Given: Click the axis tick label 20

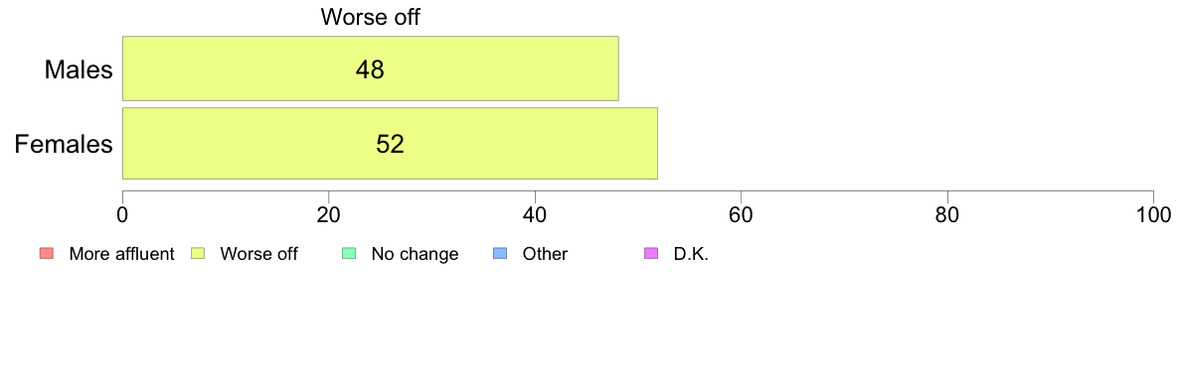Looking at the screenshot, I should [x=328, y=214].
